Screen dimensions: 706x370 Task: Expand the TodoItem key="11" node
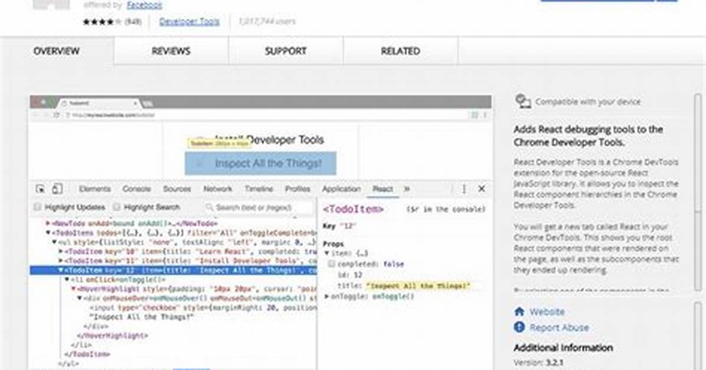coord(61,261)
